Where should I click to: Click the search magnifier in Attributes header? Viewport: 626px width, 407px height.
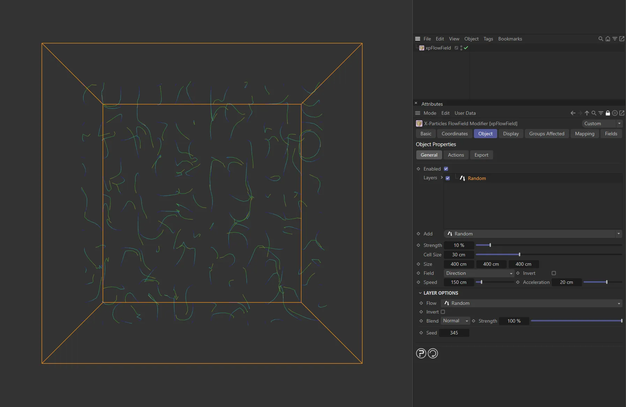tap(593, 113)
